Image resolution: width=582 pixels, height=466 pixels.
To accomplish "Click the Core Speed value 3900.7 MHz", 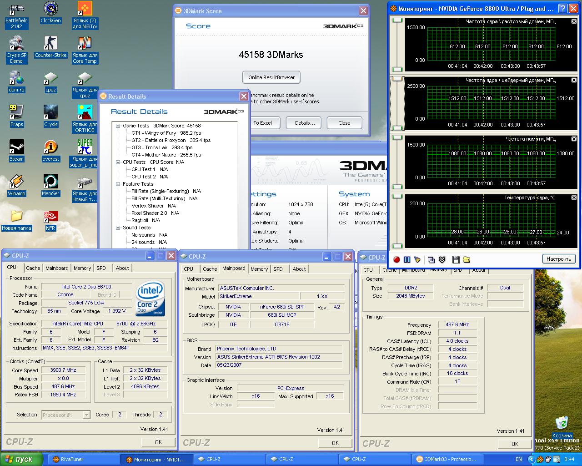I will pos(63,370).
